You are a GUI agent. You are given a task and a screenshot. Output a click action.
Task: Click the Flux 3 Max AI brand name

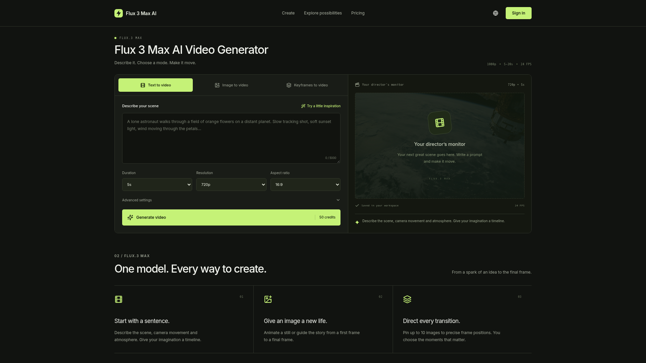coord(141,13)
